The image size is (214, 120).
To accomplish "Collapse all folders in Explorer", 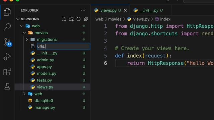I will pyautogui.click(x=86, y=19).
